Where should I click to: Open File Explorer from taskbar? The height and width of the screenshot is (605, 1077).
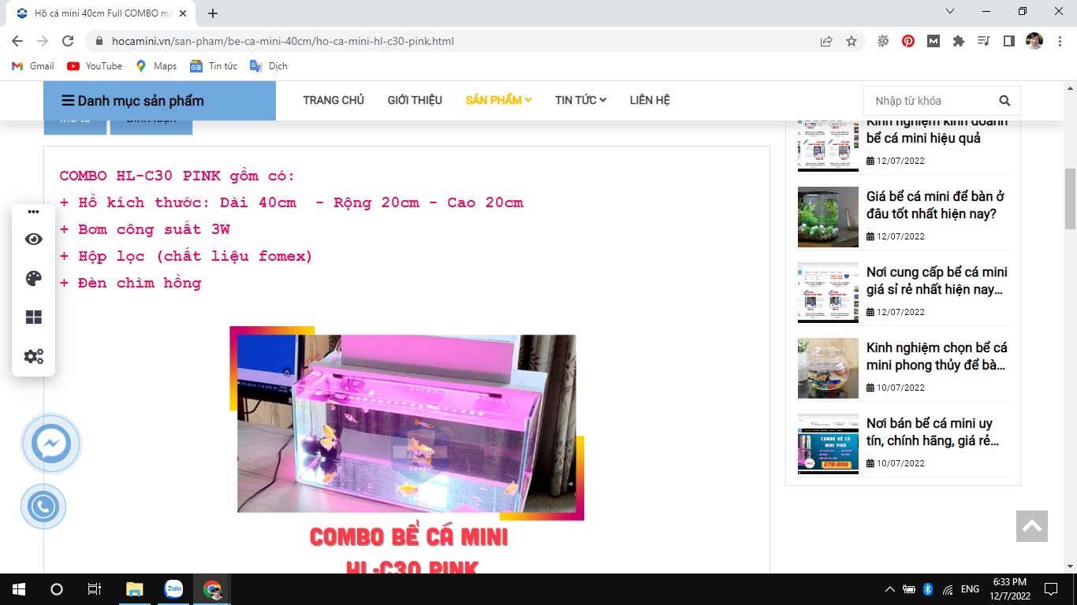pyautogui.click(x=135, y=588)
